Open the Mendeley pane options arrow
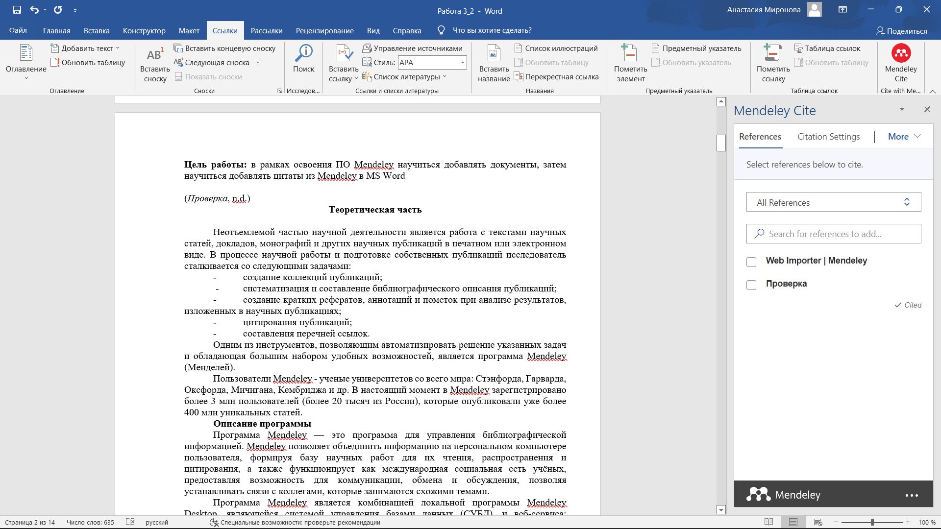941x529 pixels. pyautogui.click(x=901, y=109)
